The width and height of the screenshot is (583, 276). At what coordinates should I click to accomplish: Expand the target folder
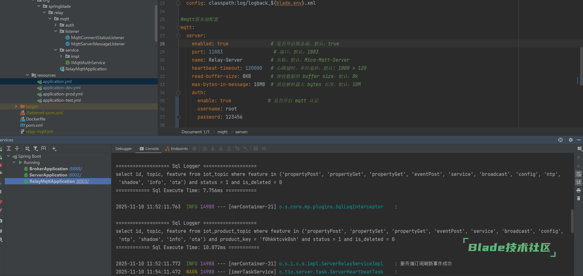pyautogui.click(x=16, y=106)
